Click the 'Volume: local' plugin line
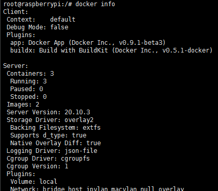 (x=34, y=182)
